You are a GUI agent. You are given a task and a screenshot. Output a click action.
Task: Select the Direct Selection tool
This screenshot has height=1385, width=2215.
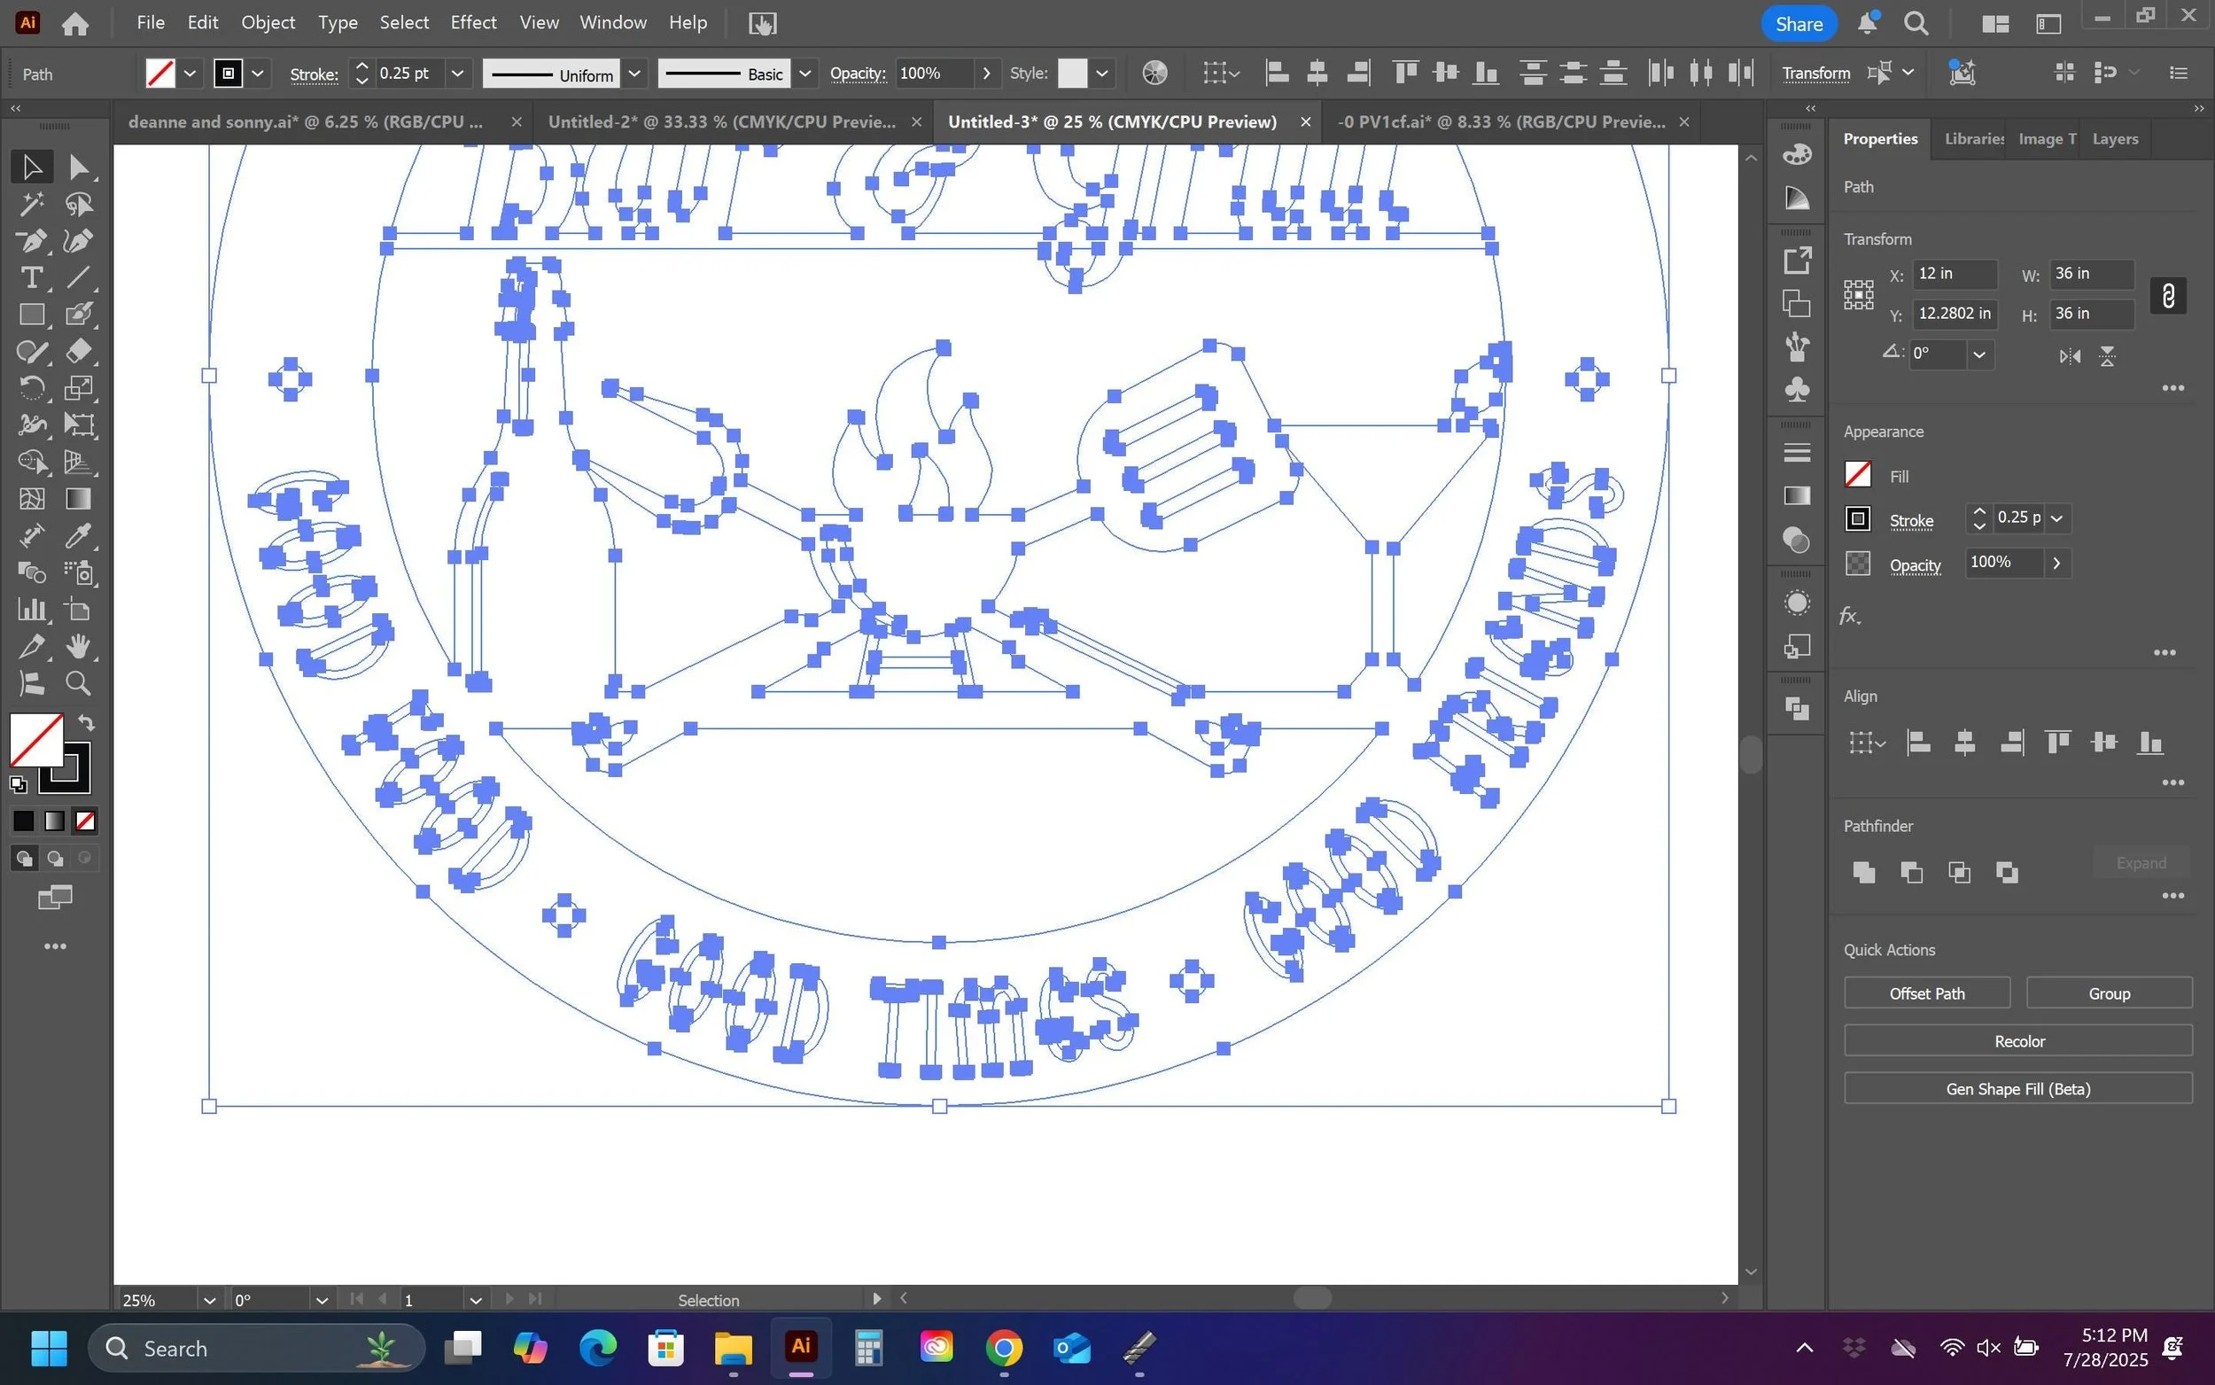(79, 167)
